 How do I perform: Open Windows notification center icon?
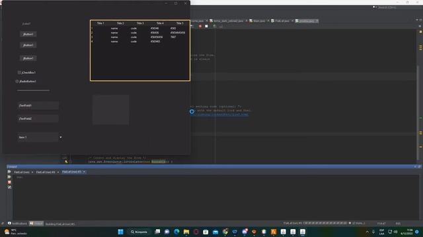click(x=417, y=232)
